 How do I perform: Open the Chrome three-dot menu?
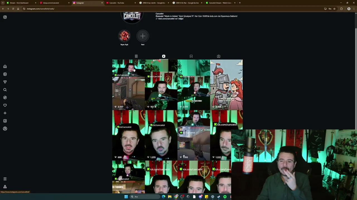(x=354, y=9)
